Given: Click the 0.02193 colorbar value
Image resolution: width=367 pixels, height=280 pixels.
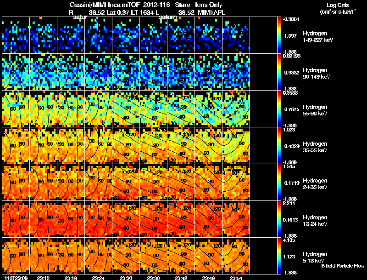Looking at the screenshot, I should (291, 56).
